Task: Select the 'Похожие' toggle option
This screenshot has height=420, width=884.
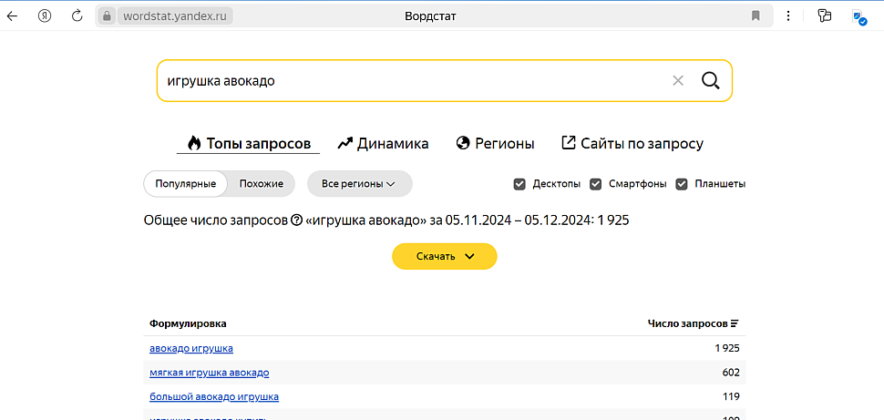Action: [261, 184]
